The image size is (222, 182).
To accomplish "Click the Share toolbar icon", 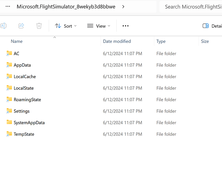I will tap(21, 26).
